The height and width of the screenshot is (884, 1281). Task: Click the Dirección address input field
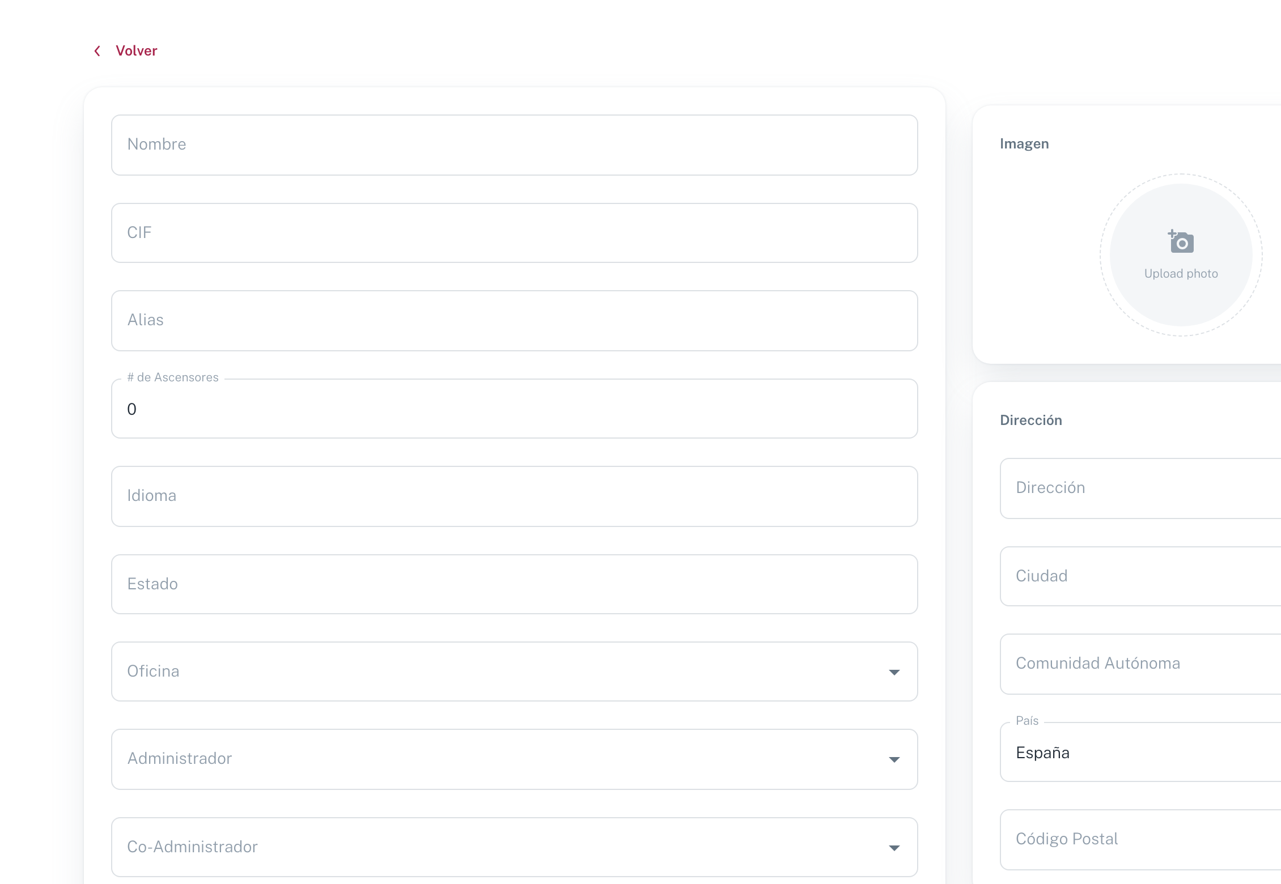tap(1140, 488)
